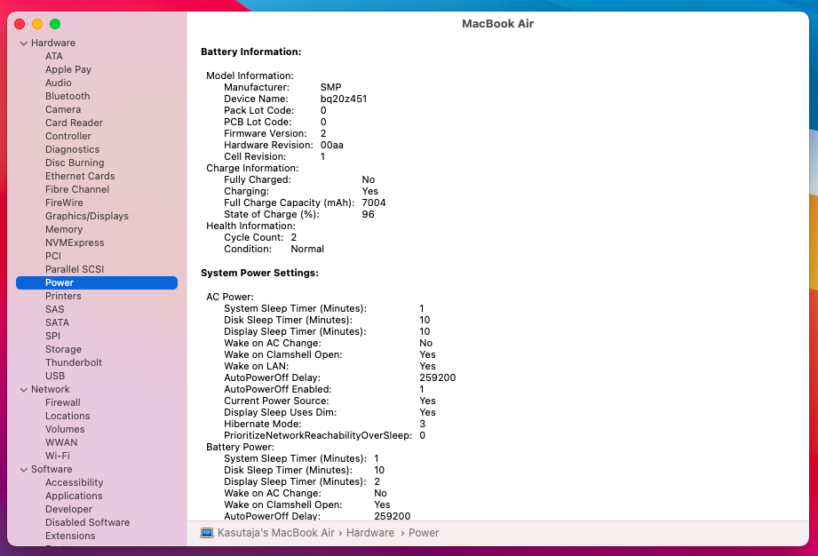The width and height of the screenshot is (818, 556).
Task: Click the Hardware category label
Action: click(53, 43)
